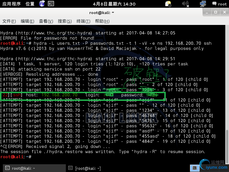The width and height of the screenshot is (229, 172).
Task: Click the green host 192.168.200.70 result
Action: [60, 95]
